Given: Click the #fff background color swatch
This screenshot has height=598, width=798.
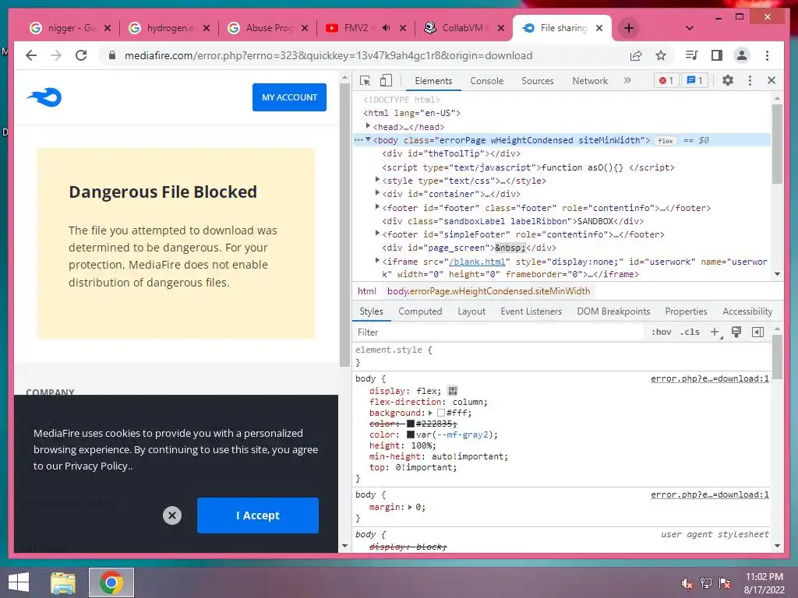Looking at the screenshot, I should (441, 413).
